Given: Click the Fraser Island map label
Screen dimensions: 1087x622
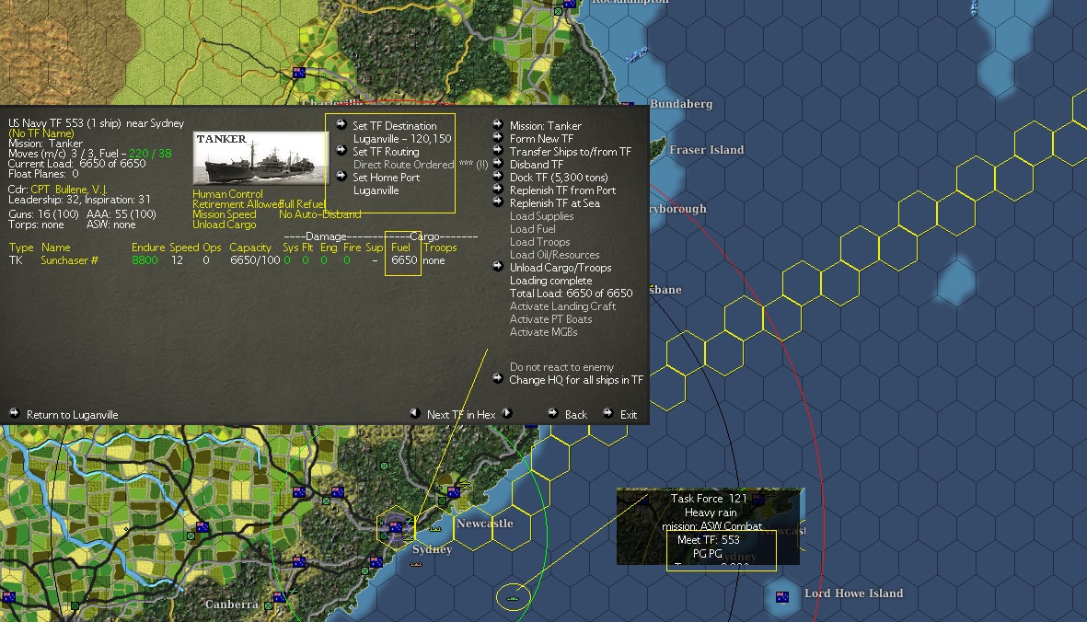Looking at the screenshot, I should coord(706,150).
